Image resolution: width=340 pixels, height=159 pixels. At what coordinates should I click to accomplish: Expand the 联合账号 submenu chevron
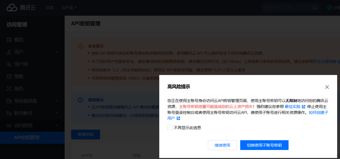[x=57, y=113]
